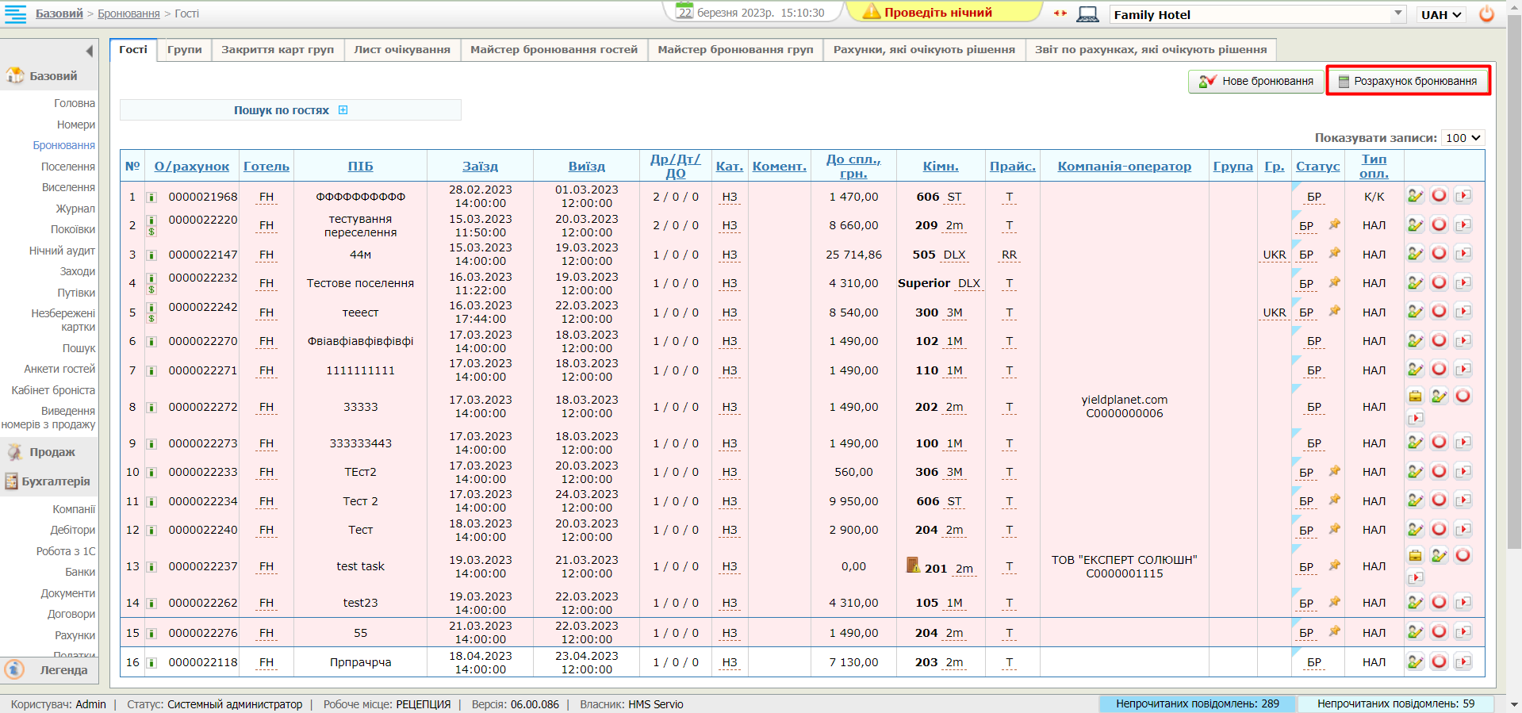Collapse the left sidebar with arrow
1522x713 pixels.
pos(89,52)
